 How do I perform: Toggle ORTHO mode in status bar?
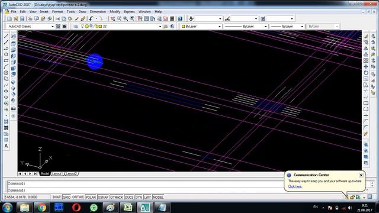(78, 197)
